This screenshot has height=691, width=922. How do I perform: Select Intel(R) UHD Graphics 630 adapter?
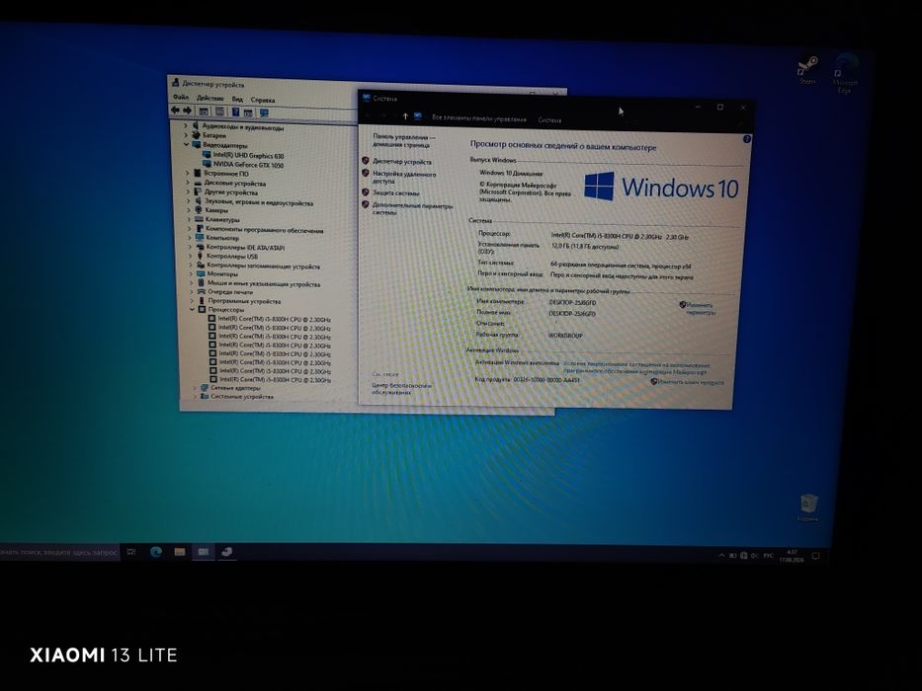248,156
